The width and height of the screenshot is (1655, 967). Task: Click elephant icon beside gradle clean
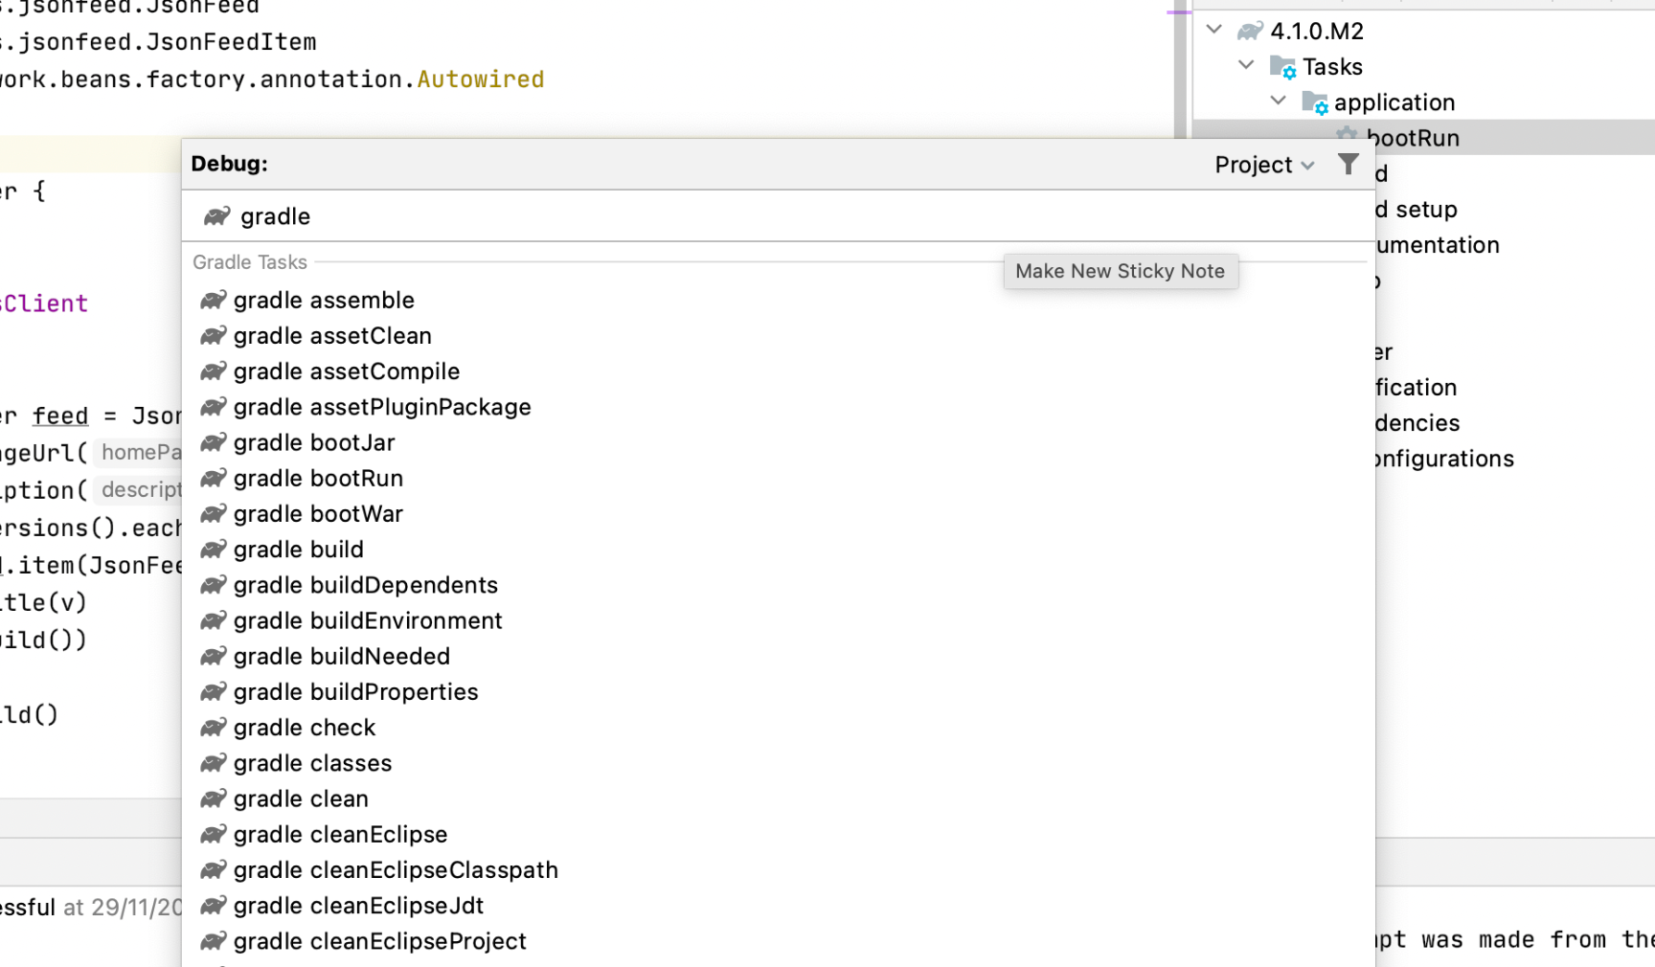click(213, 798)
